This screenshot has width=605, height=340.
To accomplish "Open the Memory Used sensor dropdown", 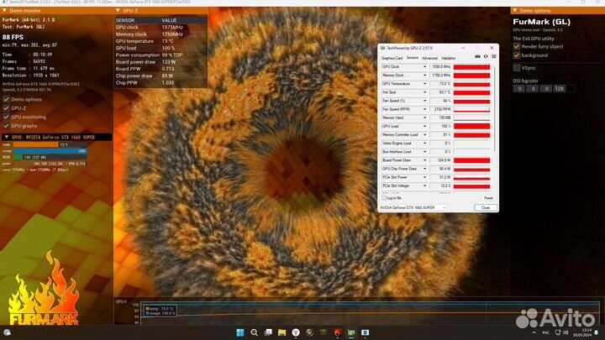I will [x=425, y=118].
